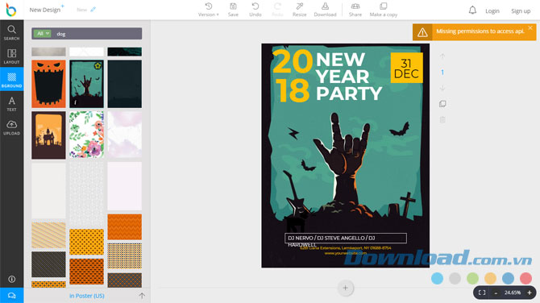Select the haunted house background thumbnail
Image resolution: width=540 pixels, height=303 pixels.
(x=48, y=135)
